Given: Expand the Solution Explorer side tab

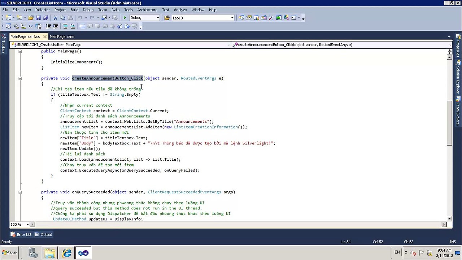Looking at the screenshot, I should [x=458, y=77].
